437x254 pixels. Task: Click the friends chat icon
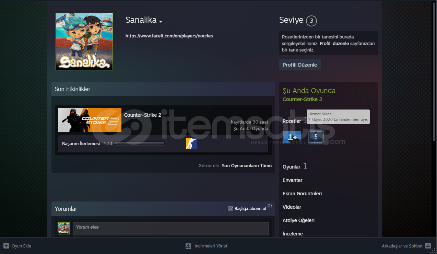[x=428, y=246]
